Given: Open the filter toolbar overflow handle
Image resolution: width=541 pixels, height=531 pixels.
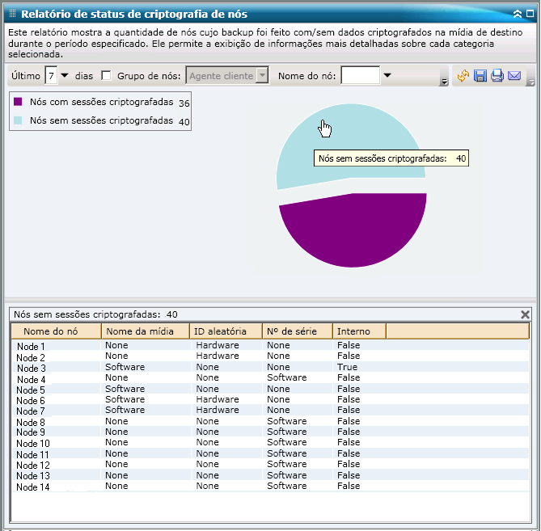Looking at the screenshot, I should 444,82.
